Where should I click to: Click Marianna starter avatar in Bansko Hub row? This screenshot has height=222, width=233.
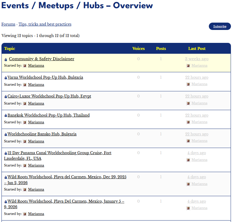pyautogui.click(x=25, y=142)
